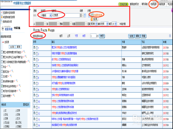Open the 期刊导航 tab
Screen dimensions: 173x129
[x=145, y=4]
